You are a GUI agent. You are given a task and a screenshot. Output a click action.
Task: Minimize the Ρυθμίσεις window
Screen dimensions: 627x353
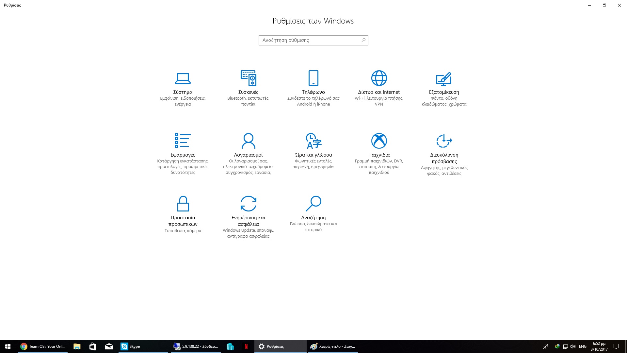coord(589,5)
